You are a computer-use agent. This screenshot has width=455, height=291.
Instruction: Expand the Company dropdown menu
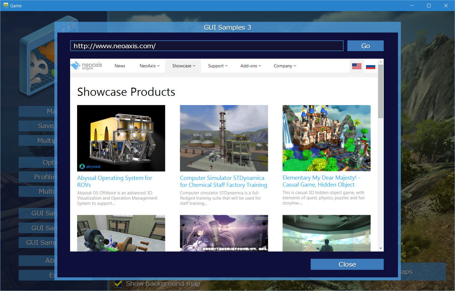(285, 66)
